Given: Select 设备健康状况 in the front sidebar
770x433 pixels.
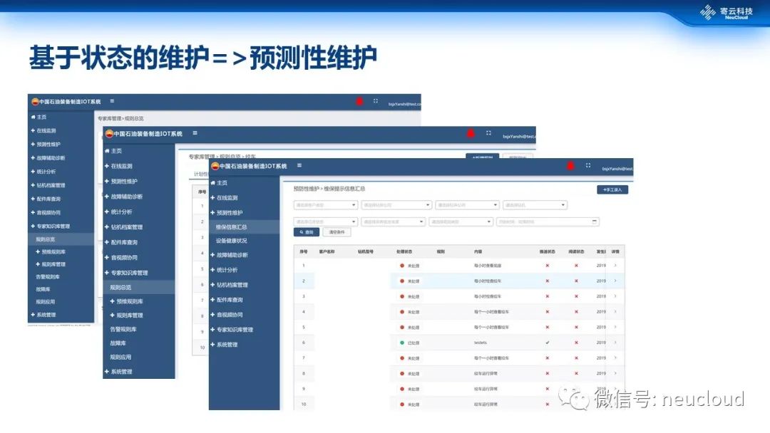Looking at the screenshot, I should point(231,241).
